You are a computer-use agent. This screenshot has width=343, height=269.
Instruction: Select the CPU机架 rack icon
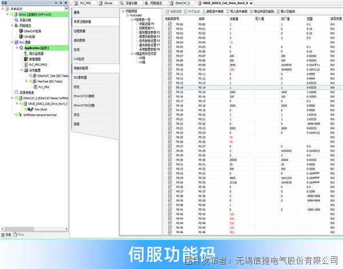[21, 37]
